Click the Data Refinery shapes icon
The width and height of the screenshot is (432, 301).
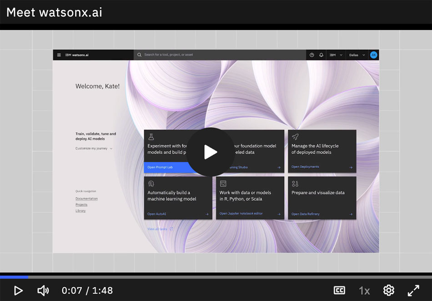click(x=295, y=183)
